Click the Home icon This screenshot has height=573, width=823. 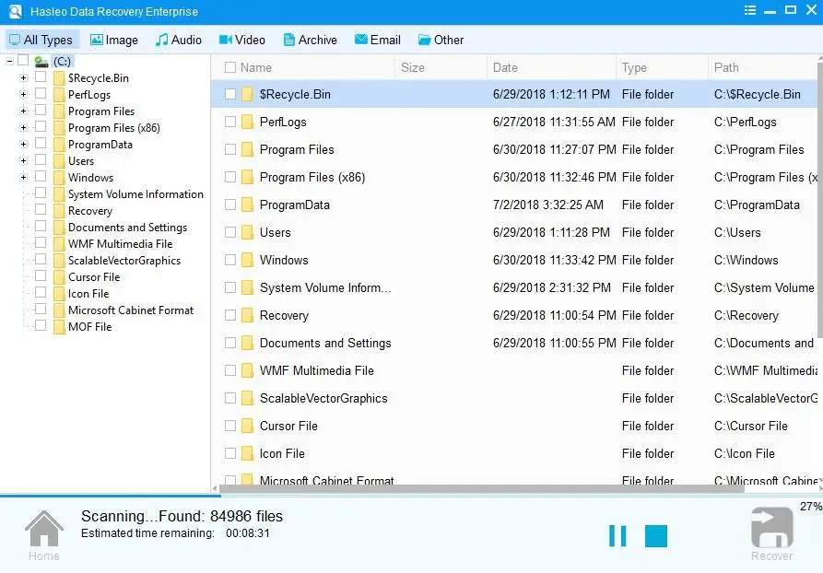[44, 529]
